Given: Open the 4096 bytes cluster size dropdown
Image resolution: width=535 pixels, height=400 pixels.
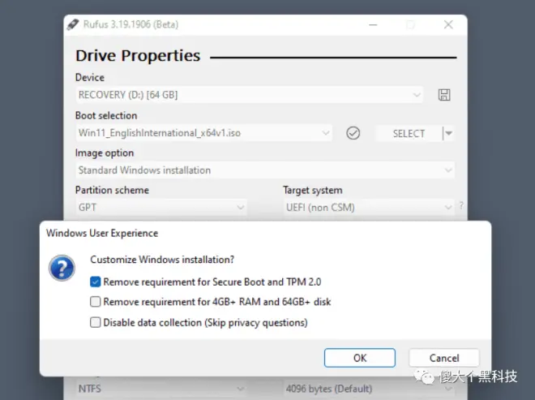Looking at the screenshot, I should click(x=369, y=389).
